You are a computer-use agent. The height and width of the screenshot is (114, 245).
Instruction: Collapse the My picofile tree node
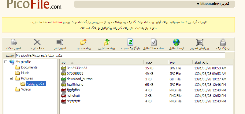pos(6,62)
